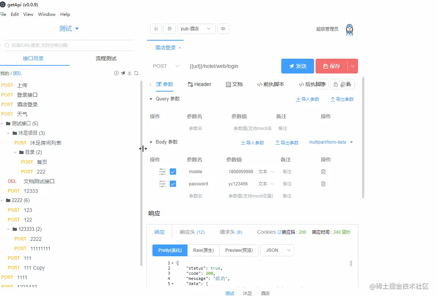This screenshot has height=298, width=437.
Task: Open the 测试 project dropdown
Action: (69, 28)
